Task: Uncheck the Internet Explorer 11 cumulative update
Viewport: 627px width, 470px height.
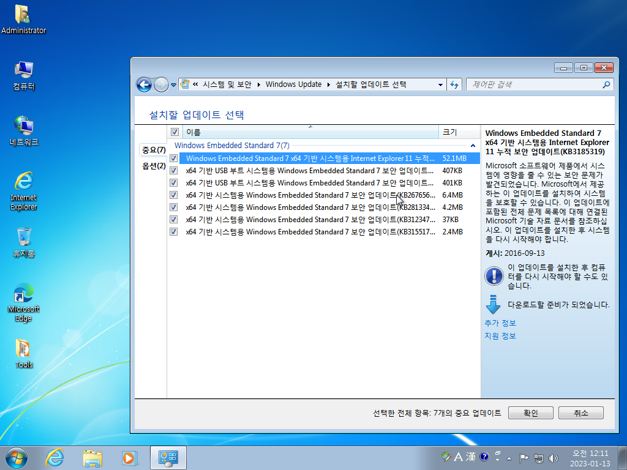Action: (173, 159)
